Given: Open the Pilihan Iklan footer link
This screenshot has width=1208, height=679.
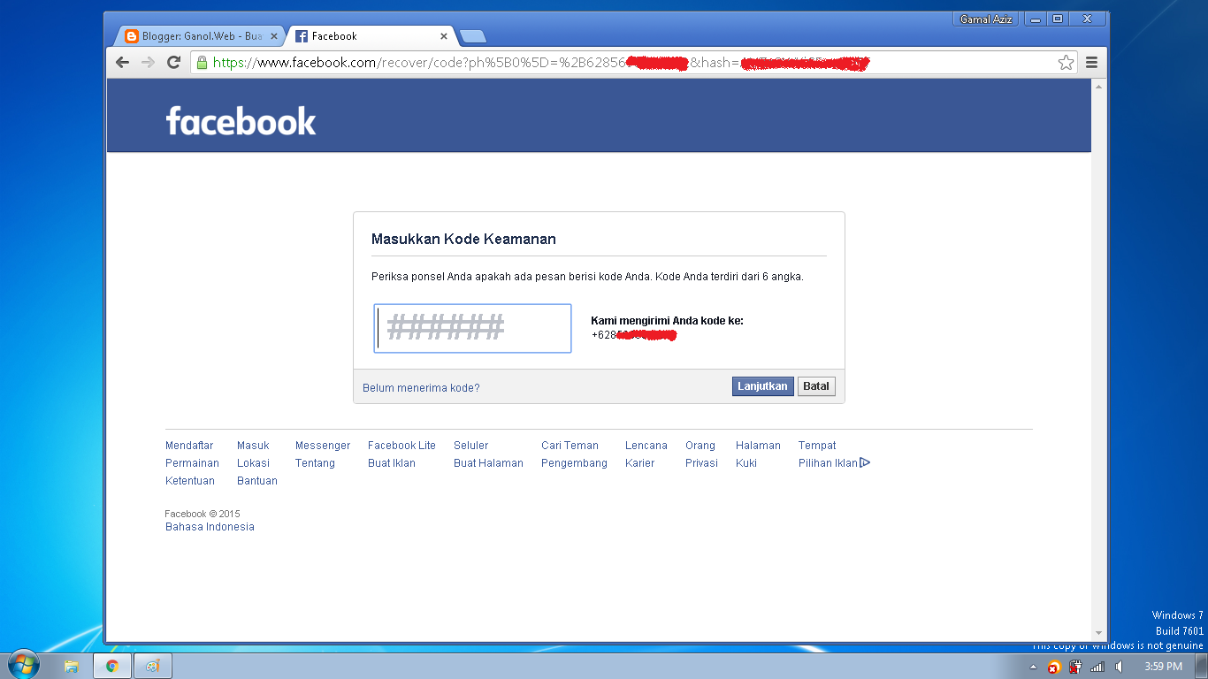Looking at the screenshot, I should point(834,463).
